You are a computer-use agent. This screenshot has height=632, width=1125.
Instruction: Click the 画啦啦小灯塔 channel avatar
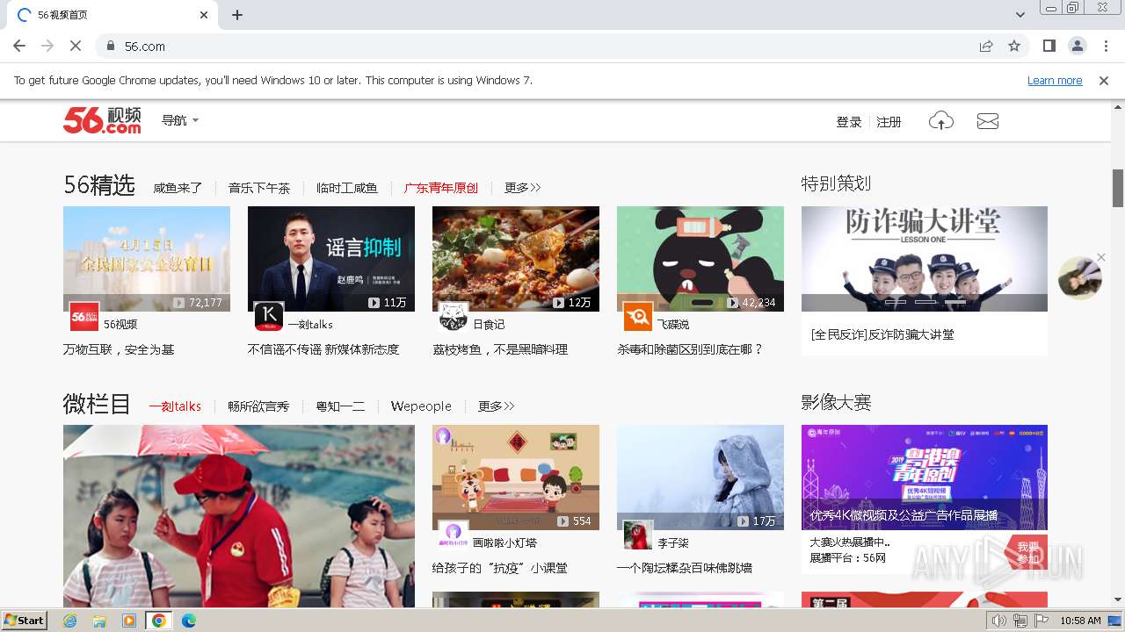pos(454,535)
